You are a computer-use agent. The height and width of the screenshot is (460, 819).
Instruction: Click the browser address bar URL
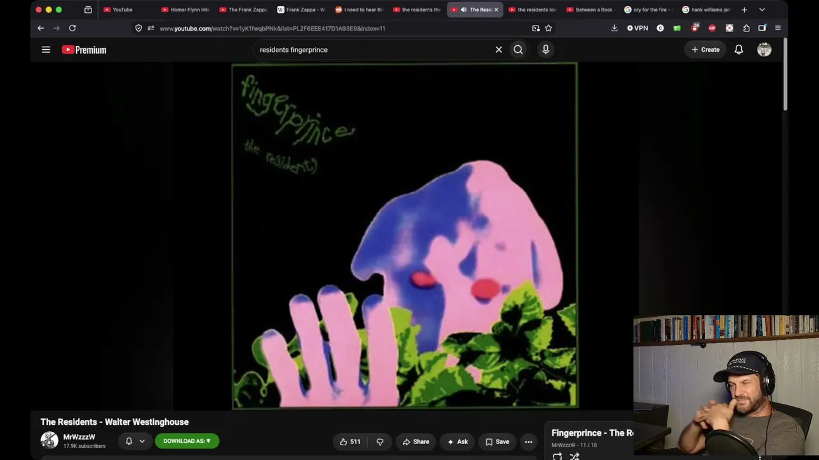(x=273, y=28)
